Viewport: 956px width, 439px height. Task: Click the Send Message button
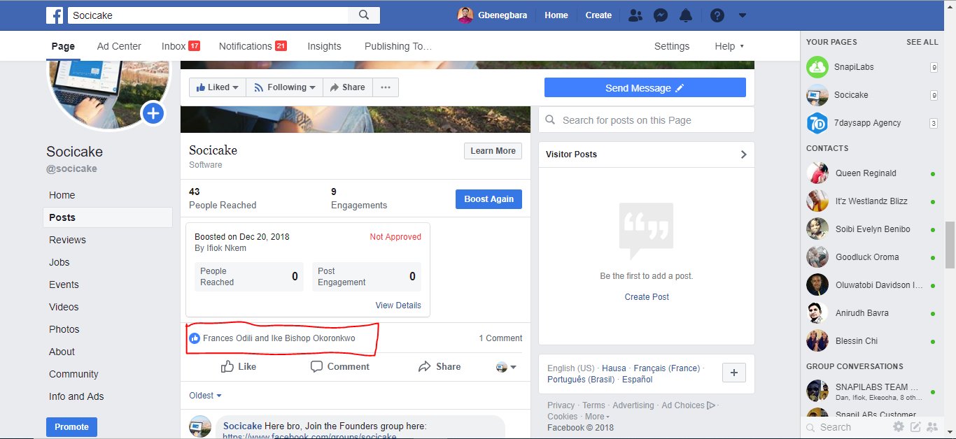point(645,88)
